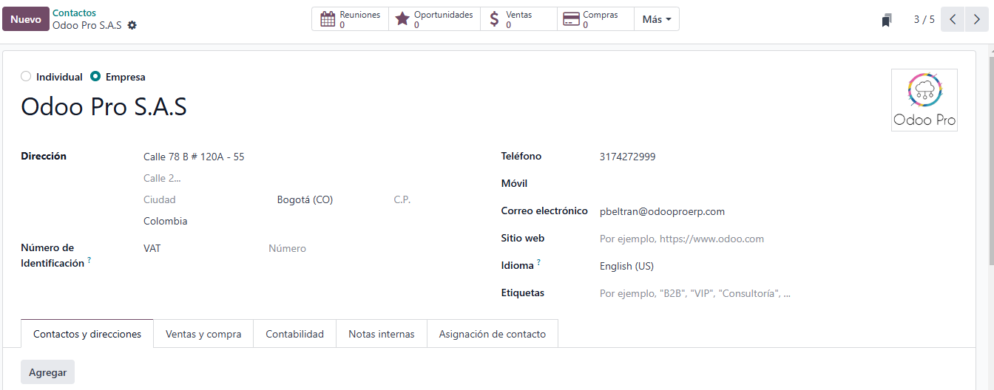This screenshot has width=994, height=390.
Task: Open the Reuniones calendar smart button
Action: pos(350,19)
